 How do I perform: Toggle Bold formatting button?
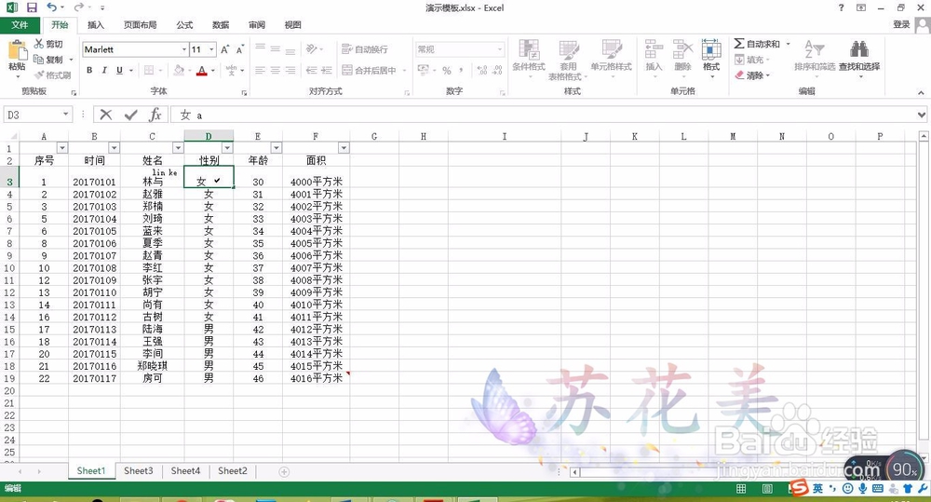pos(89,70)
